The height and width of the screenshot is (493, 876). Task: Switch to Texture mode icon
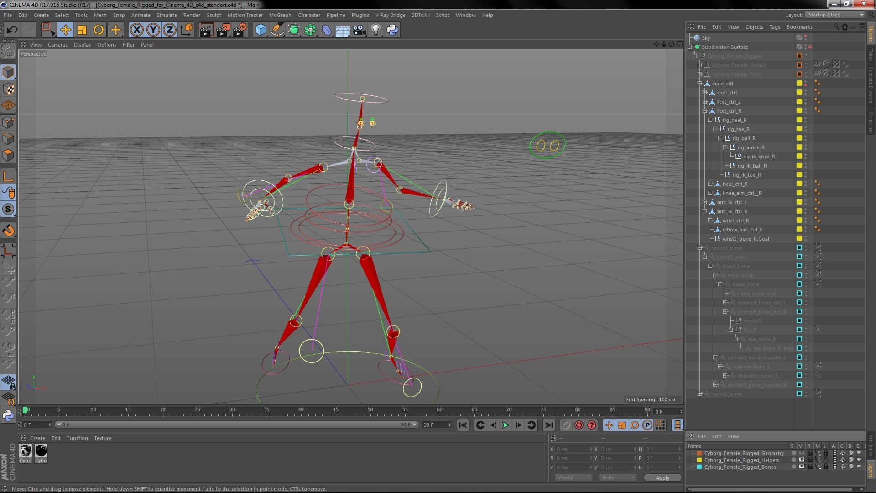pos(8,89)
